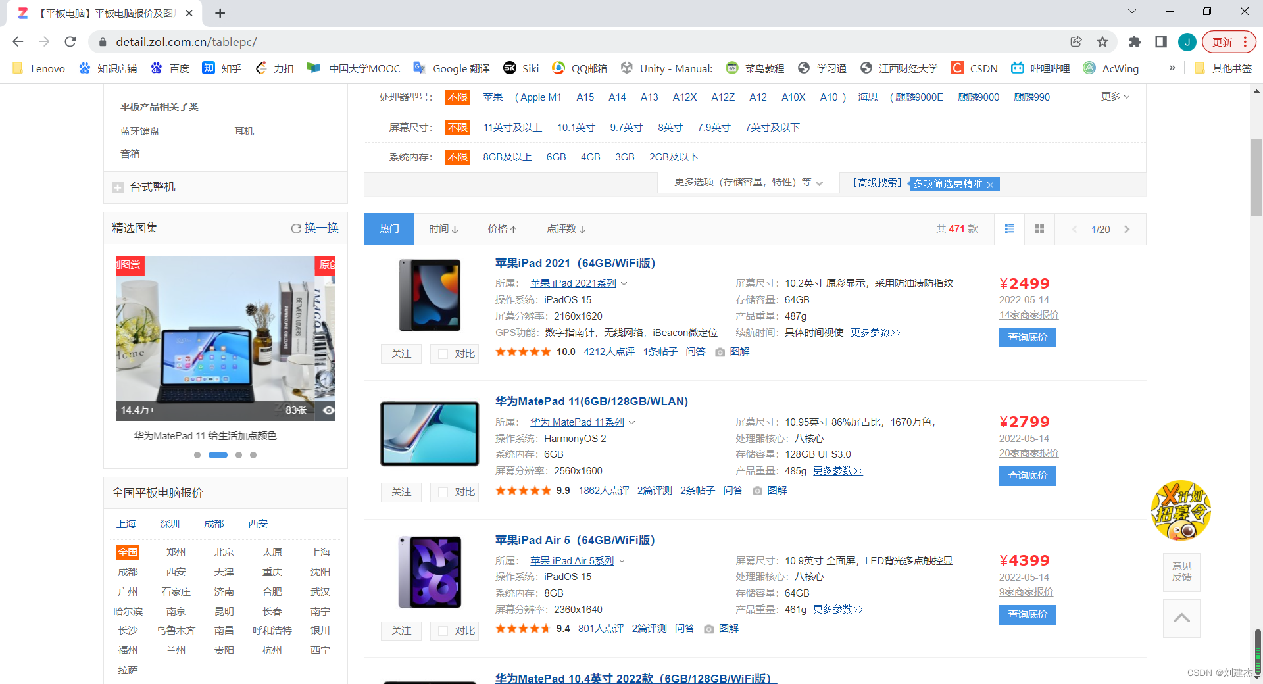
Task: Refresh the gallery with 换一换
Action: pyautogui.click(x=314, y=228)
